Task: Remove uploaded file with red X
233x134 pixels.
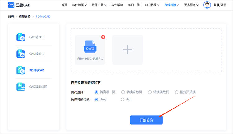Action: [103, 37]
